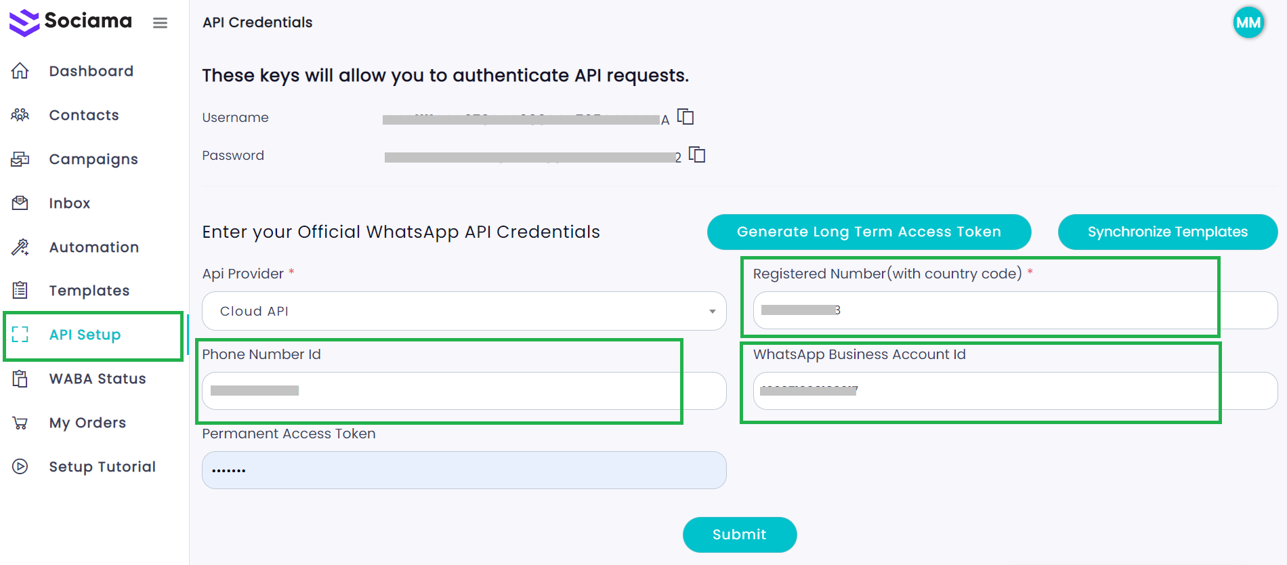Click the Inbox envelope icon
The width and height of the screenshot is (1287, 565).
tap(20, 203)
